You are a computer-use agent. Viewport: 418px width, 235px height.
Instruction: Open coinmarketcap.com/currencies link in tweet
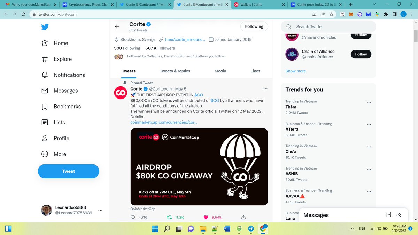pos(164,122)
